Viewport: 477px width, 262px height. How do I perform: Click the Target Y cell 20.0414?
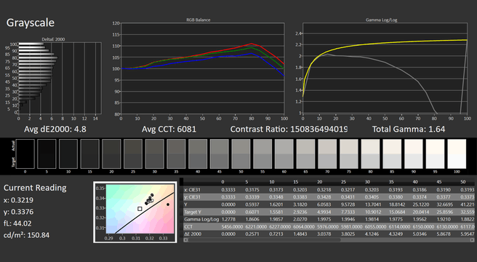[420, 212]
